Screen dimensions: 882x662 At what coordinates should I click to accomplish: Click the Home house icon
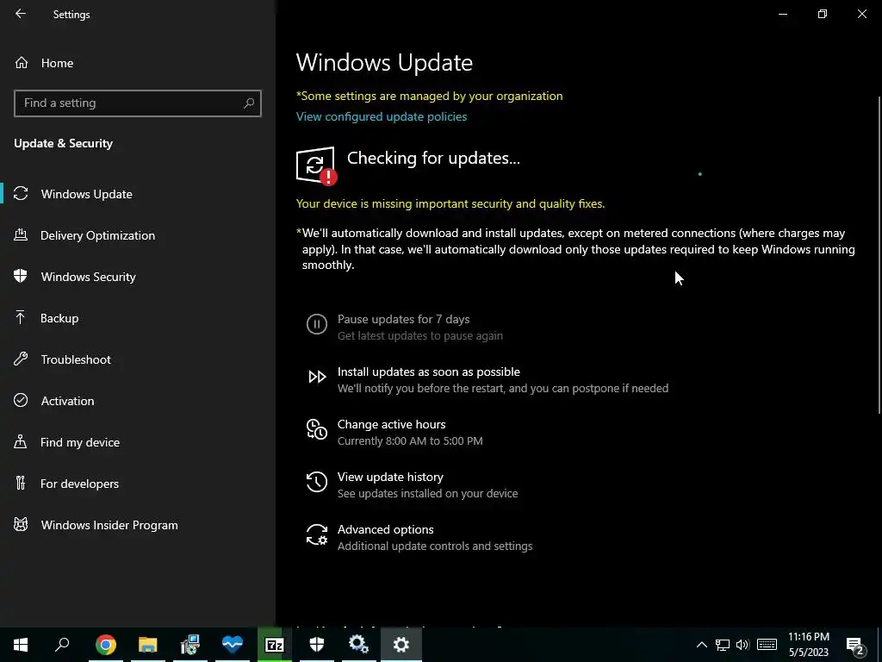pos(22,62)
